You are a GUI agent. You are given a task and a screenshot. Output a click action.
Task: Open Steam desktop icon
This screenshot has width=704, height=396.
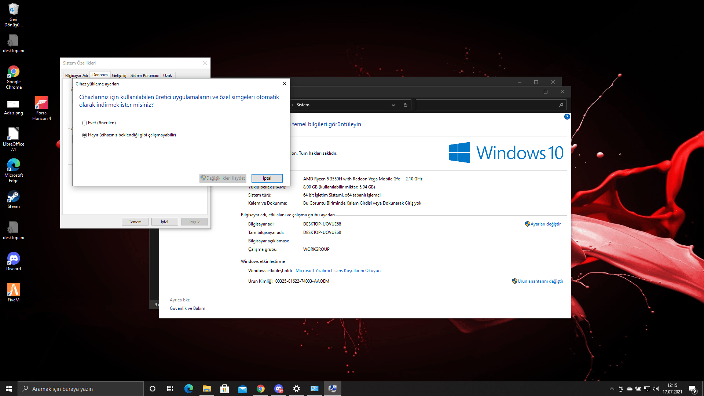click(14, 200)
